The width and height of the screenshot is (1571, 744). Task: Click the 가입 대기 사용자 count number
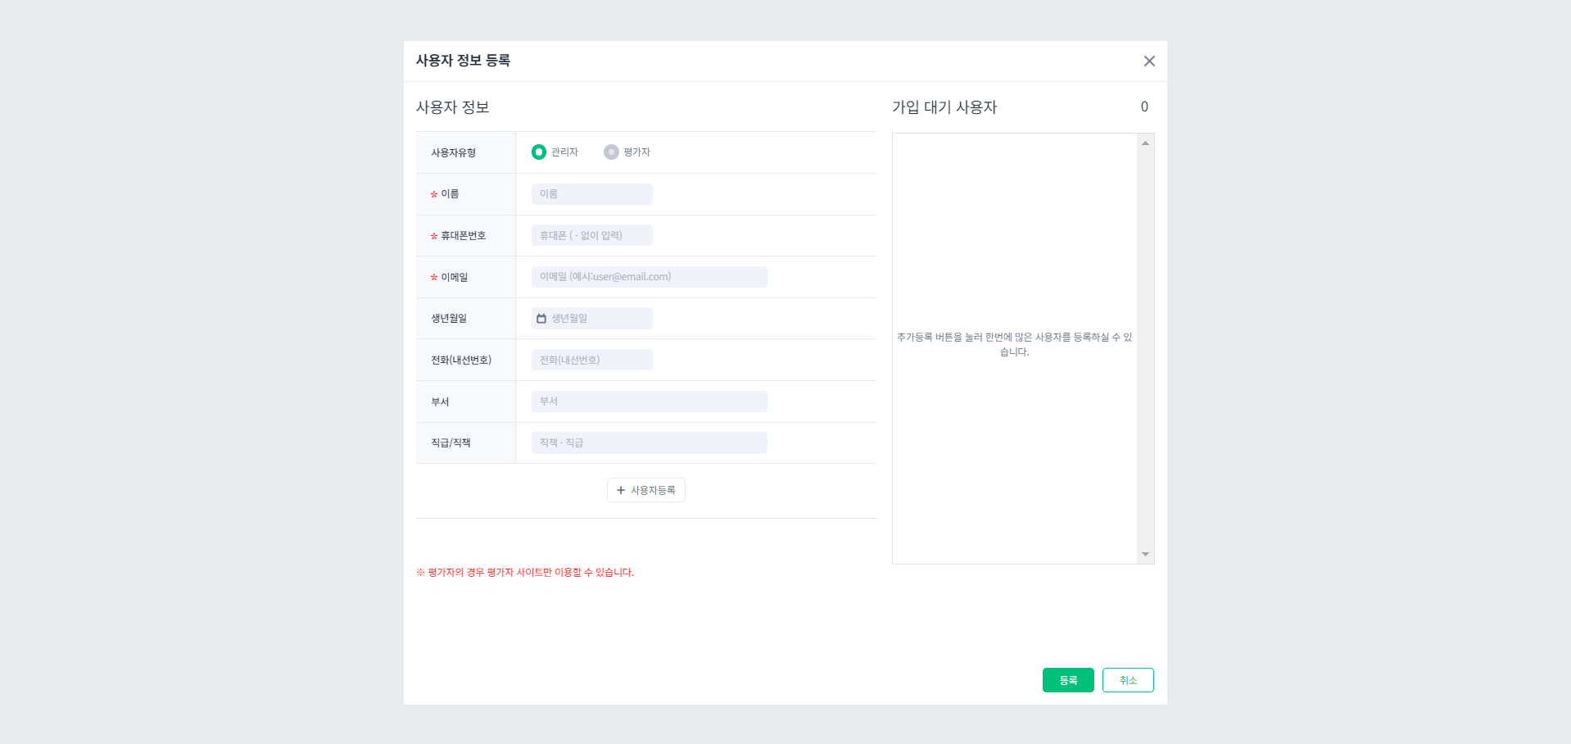point(1143,107)
